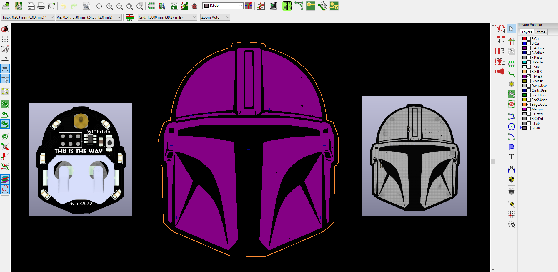Activate zoom to selection

click(140, 6)
